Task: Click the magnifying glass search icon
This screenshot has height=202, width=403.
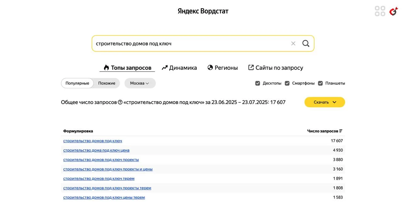Action: click(x=306, y=43)
